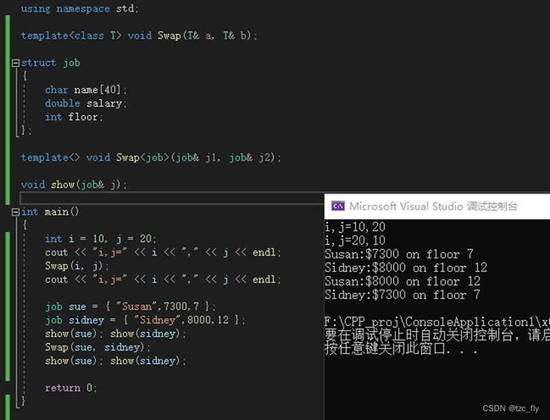Click the Swap<job> specialization declaration
This screenshot has height=420, width=550.
point(151,158)
